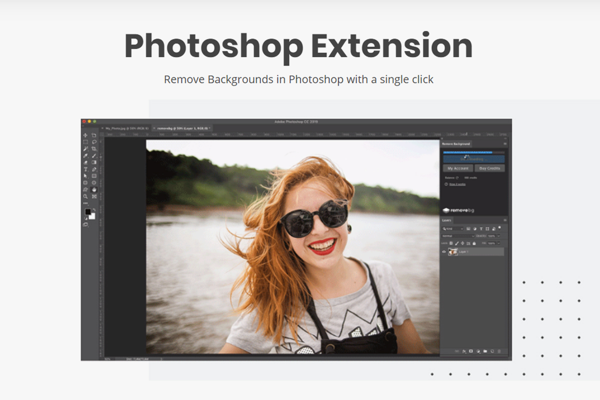Click the black foreground color swatch
This screenshot has width=600, height=400.
(88, 212)
